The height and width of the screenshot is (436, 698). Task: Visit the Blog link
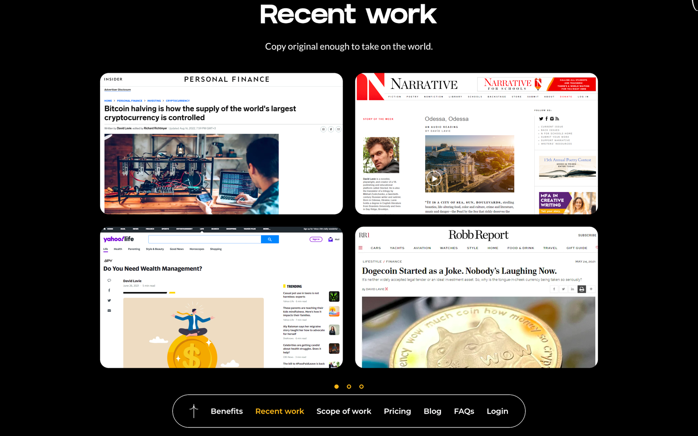coord(432,412)
